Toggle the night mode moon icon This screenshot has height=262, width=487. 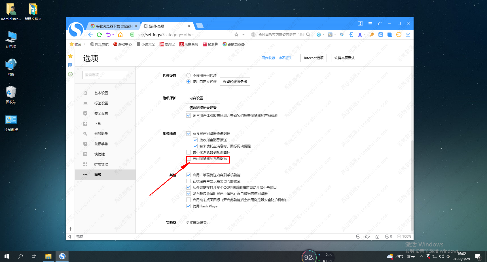click(330, 35)
